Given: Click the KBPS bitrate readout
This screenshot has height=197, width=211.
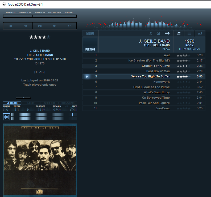Looking at the screenshot, I should [73, 110].
